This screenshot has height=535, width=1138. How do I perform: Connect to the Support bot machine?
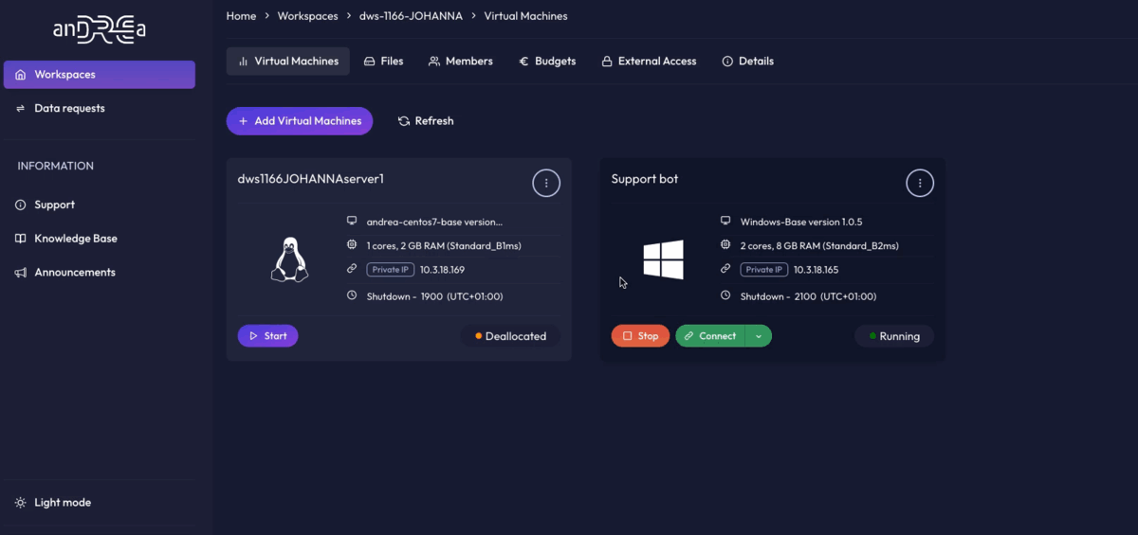[x=710, y=336]
